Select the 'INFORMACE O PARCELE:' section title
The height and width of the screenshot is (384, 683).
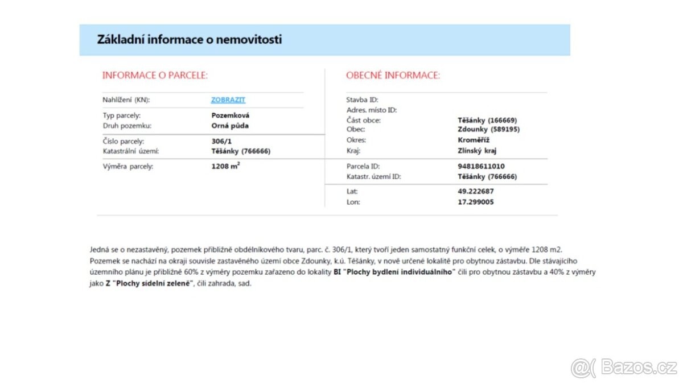155,75
